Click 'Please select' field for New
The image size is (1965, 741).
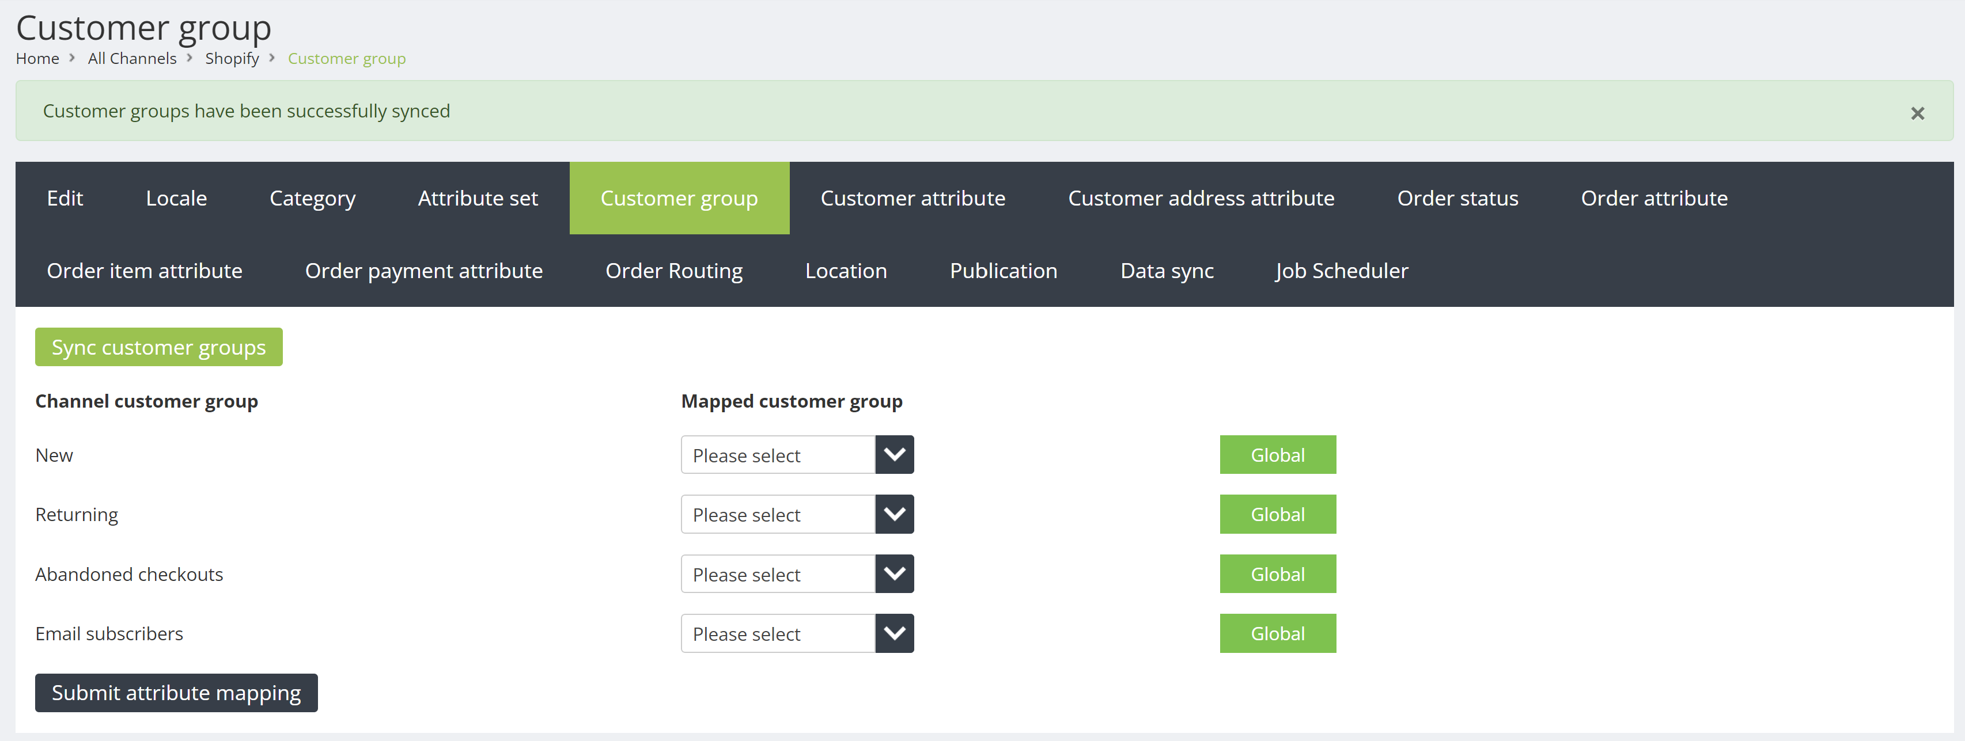(x=778, y=454)
